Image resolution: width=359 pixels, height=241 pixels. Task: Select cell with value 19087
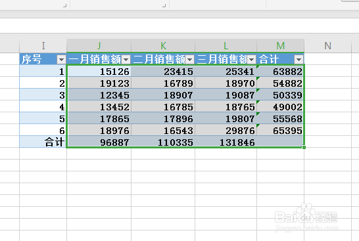pos(226,95)
